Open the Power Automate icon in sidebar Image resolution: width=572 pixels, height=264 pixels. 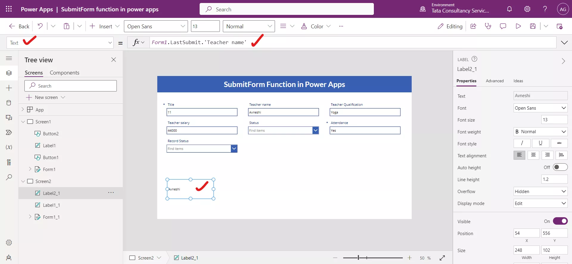9,132
